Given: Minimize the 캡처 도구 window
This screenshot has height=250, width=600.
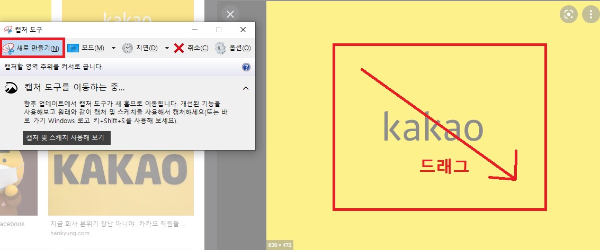Looking at the screenshot, I should 195,30.
